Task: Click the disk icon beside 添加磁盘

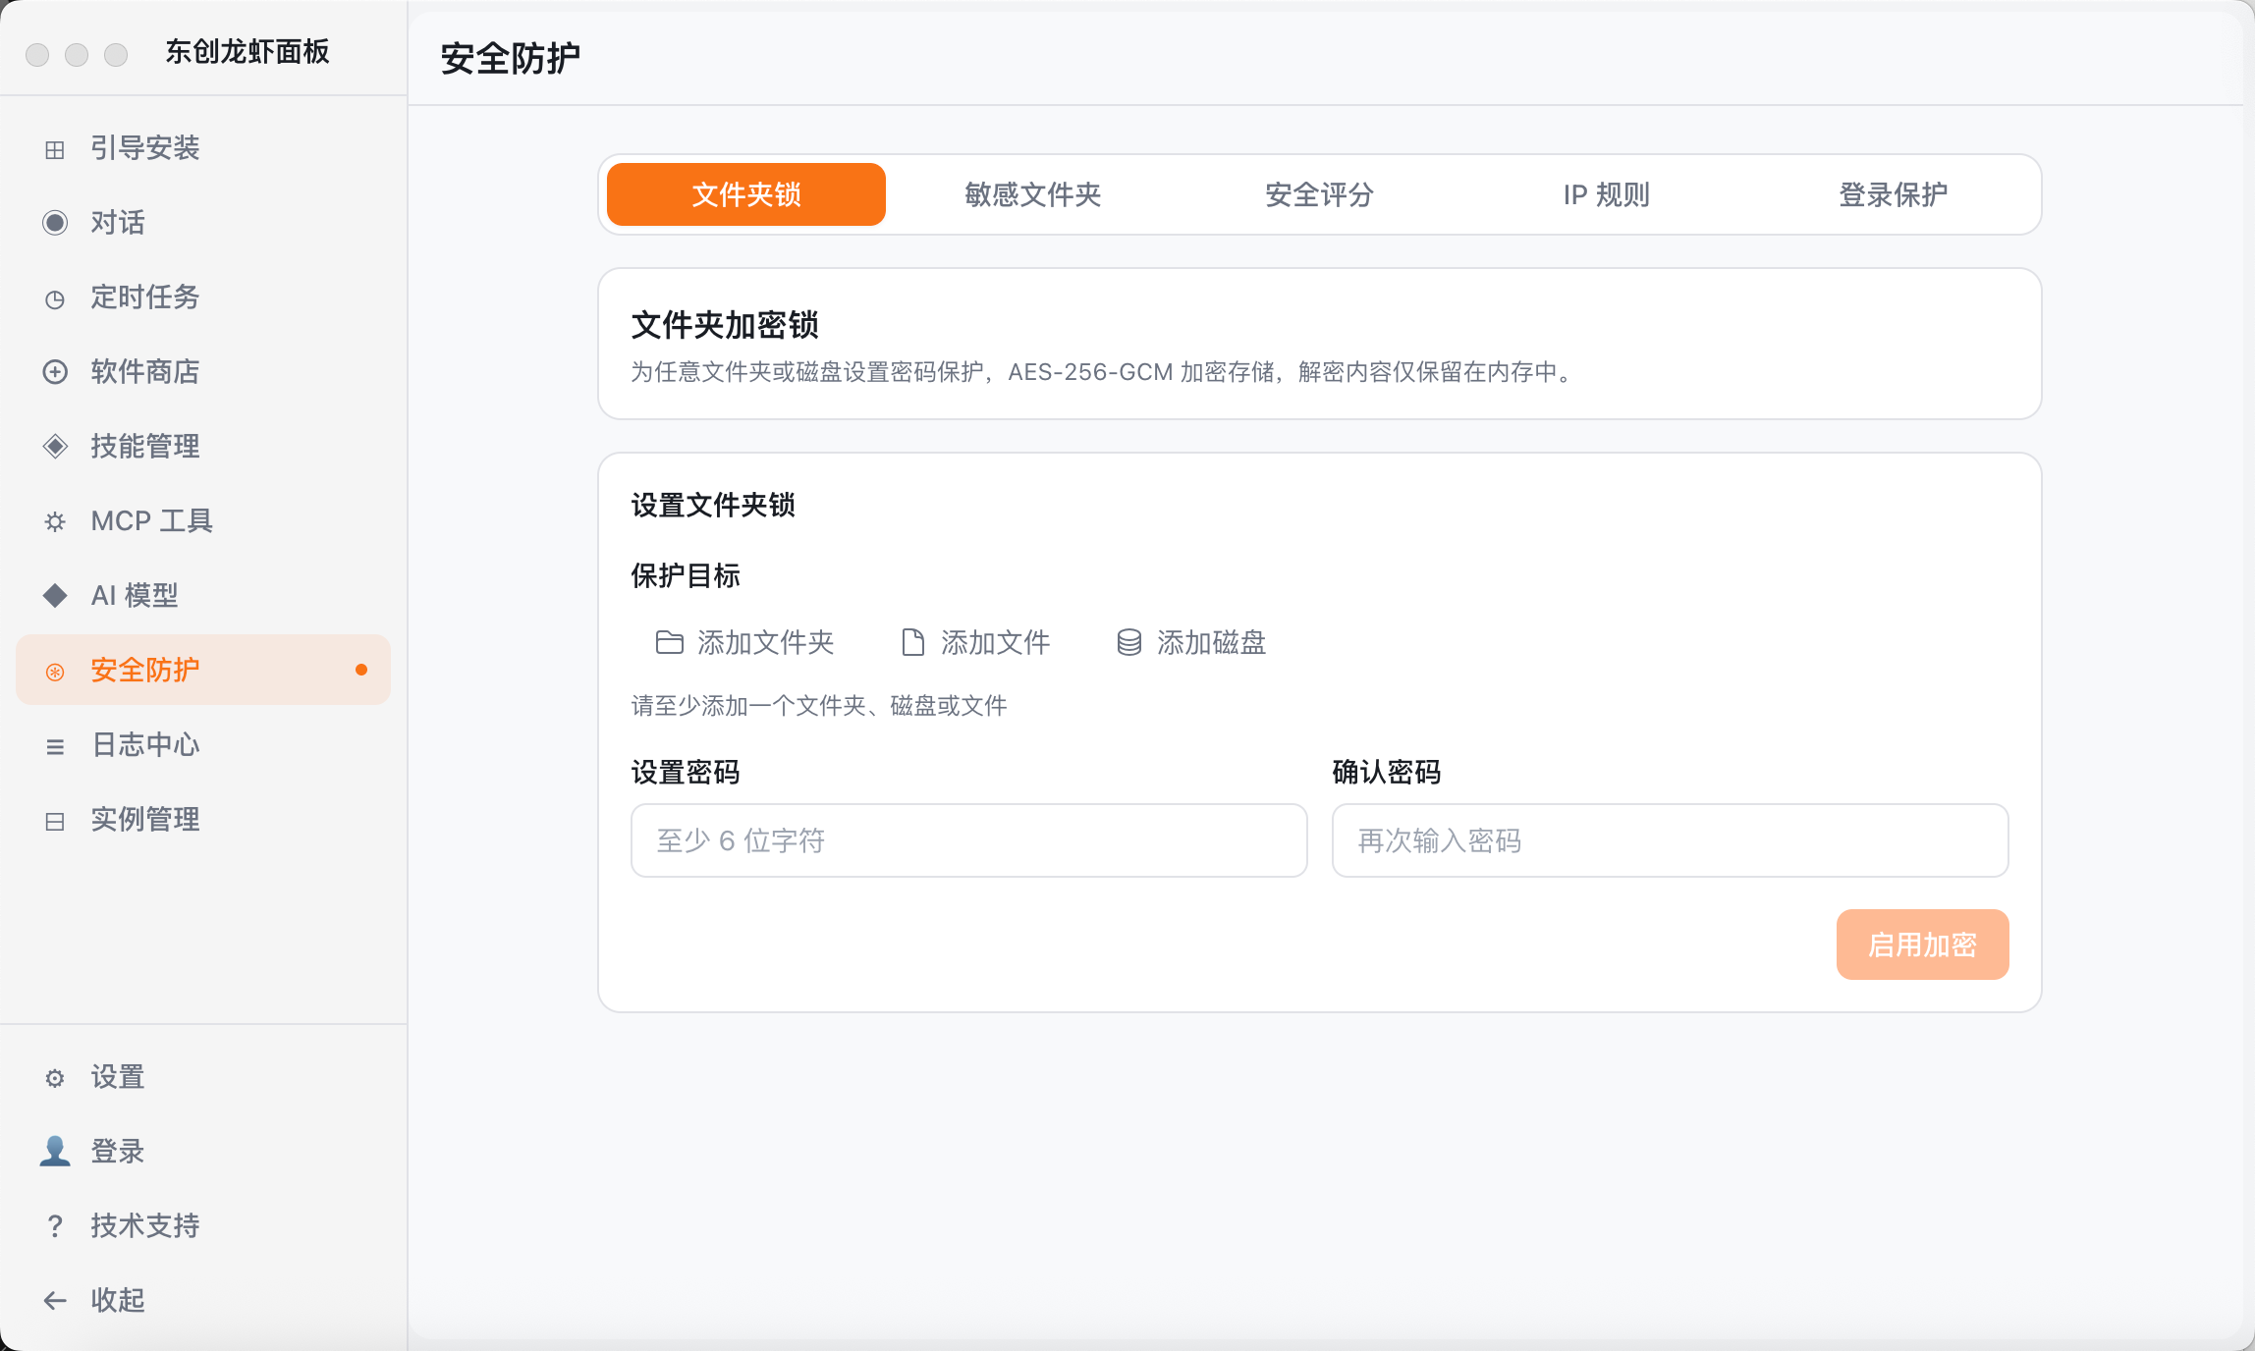Action: [x=1129, y=643]
